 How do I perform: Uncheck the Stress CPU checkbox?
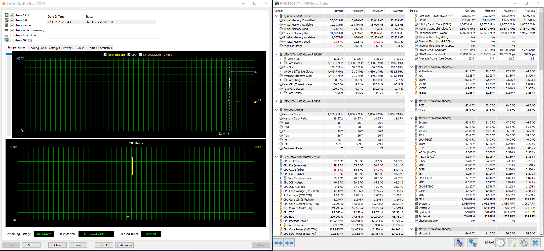coord(12,15)
